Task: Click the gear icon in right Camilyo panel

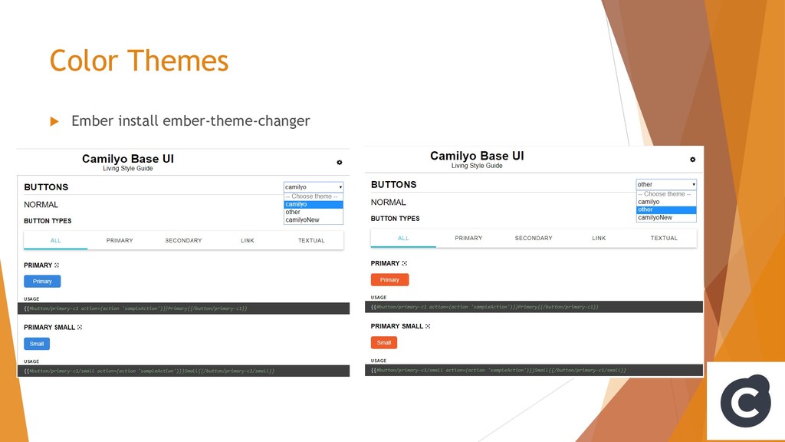Action: pos(692,160)
